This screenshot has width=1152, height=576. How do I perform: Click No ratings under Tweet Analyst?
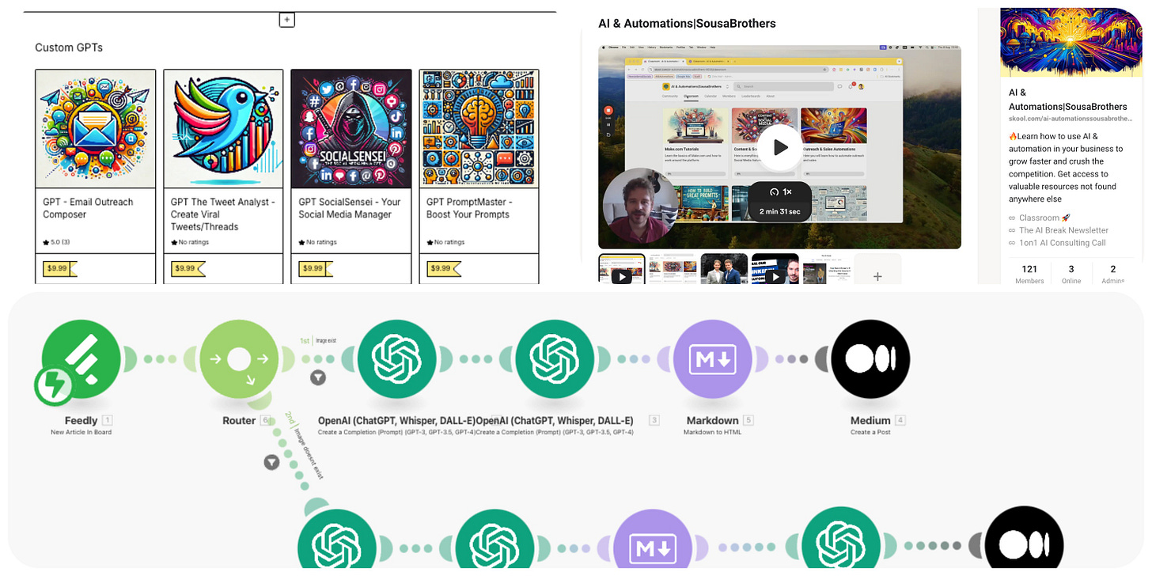[x=190, y=242]
